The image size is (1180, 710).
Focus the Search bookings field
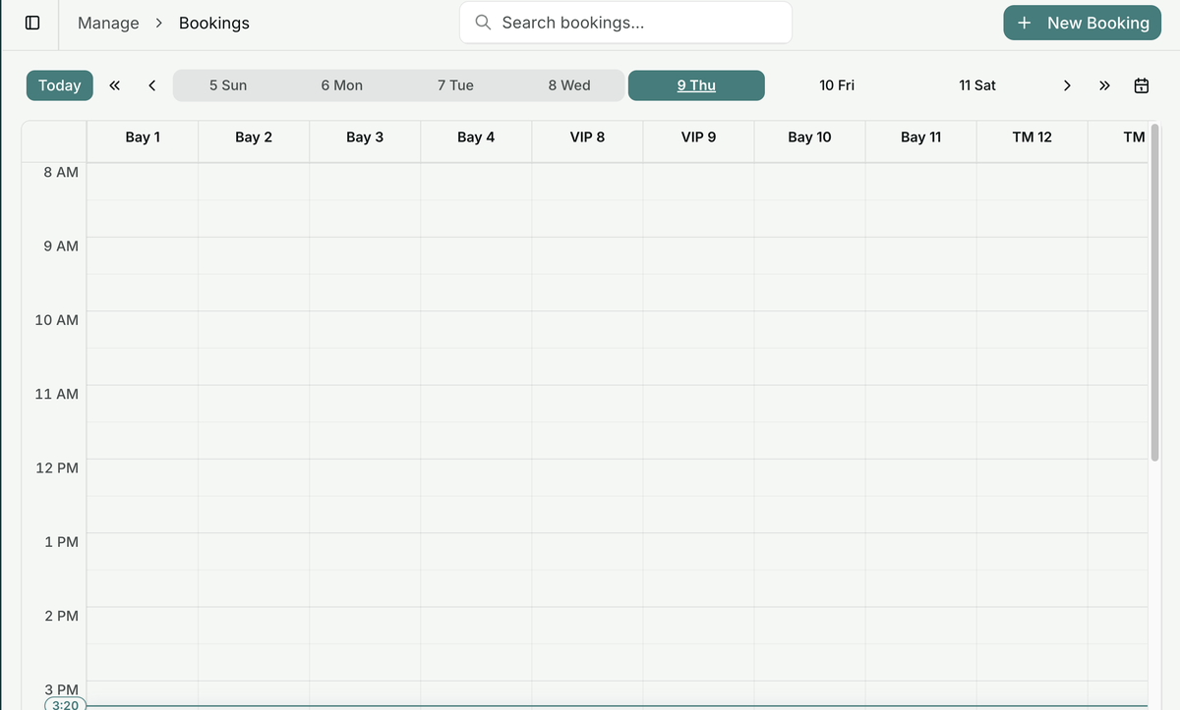625,23
